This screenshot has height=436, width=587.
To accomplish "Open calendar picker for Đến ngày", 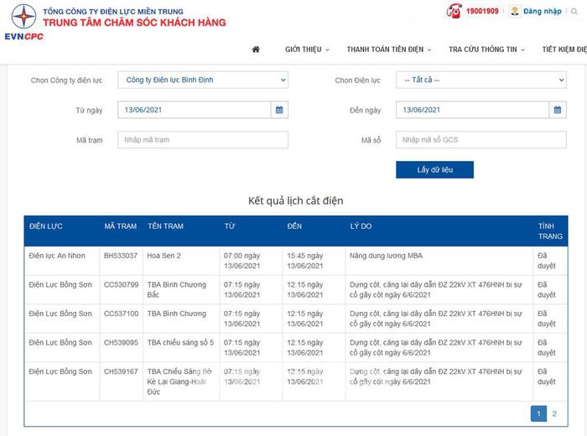I will point(558,110).
